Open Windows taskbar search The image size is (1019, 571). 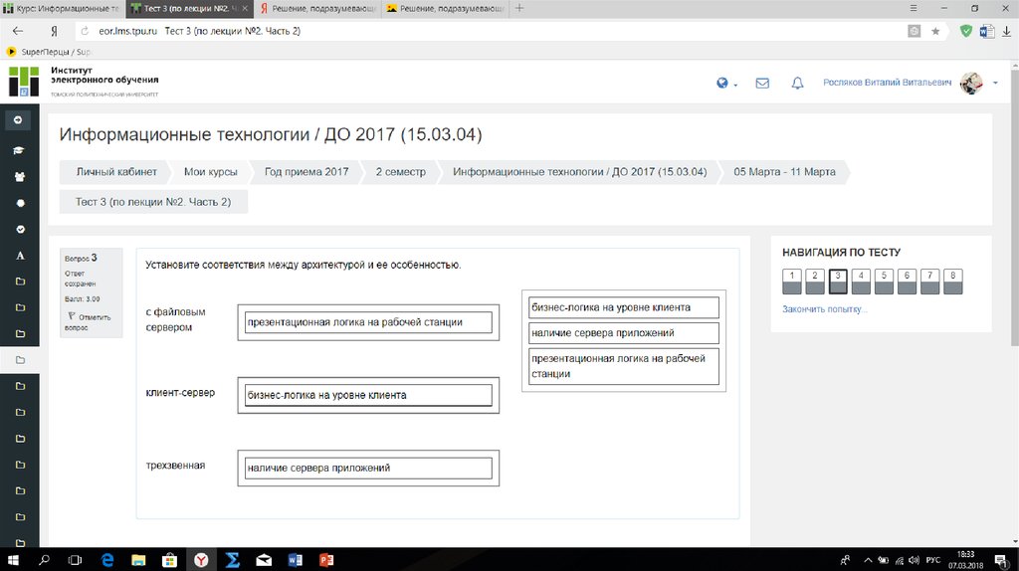44,559
